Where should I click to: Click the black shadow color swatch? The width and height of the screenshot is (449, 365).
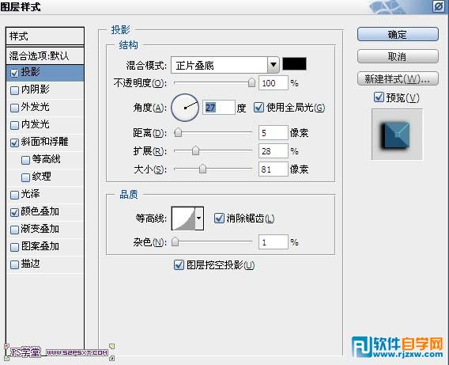[294, 63]
